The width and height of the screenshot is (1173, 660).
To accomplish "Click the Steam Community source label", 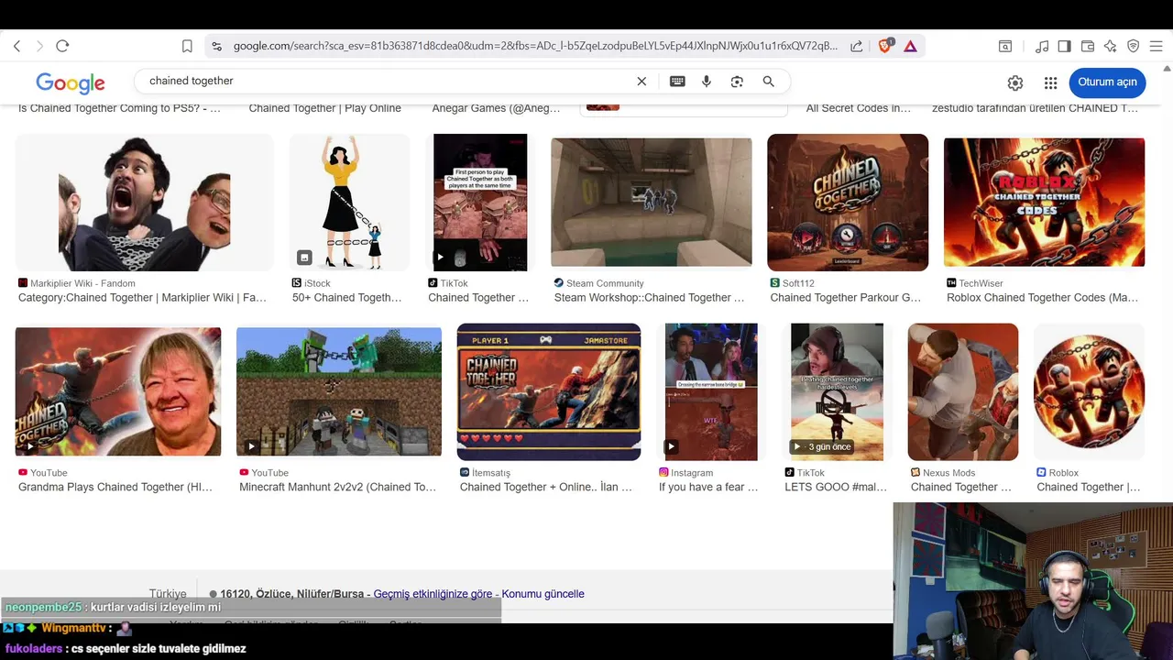I will [x=605, y=283].
